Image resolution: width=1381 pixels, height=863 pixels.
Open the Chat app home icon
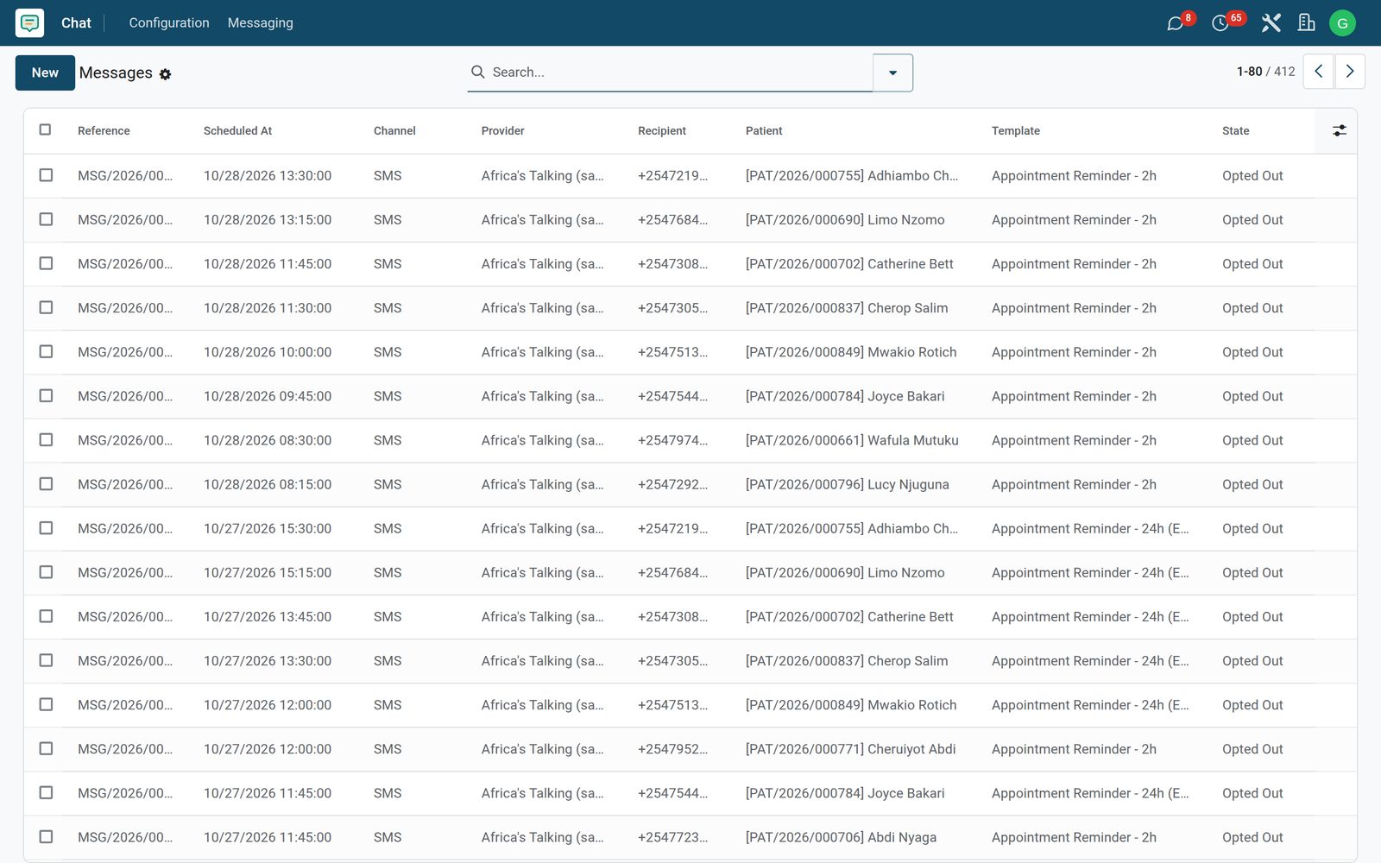pos(29,22)
